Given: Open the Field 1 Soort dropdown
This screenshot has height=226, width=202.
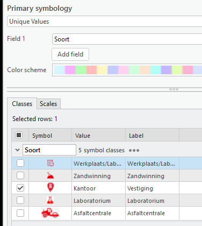Looking at the screenshot, I should pyautogui.click(x=127, y=39).
